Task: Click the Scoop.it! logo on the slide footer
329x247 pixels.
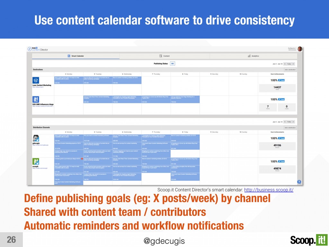Action: tap(308, 240)
